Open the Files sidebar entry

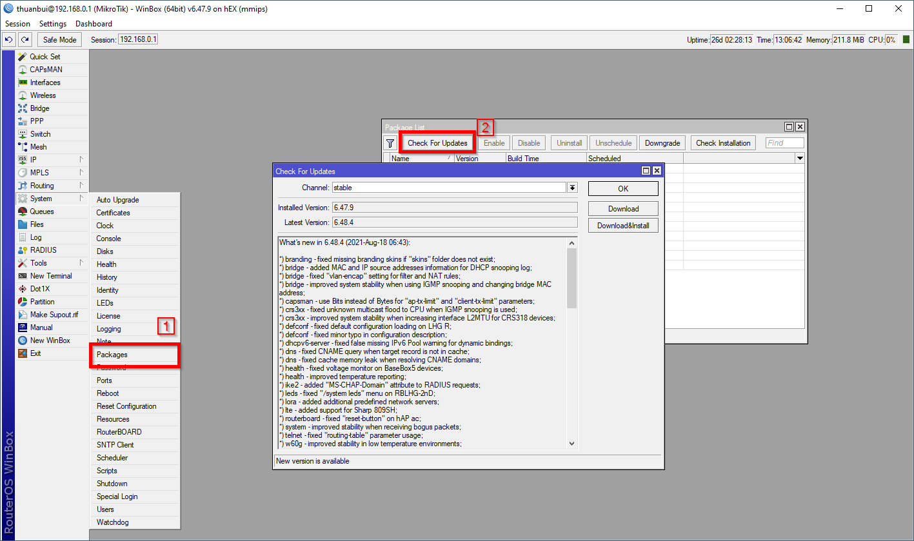[37, 224]
